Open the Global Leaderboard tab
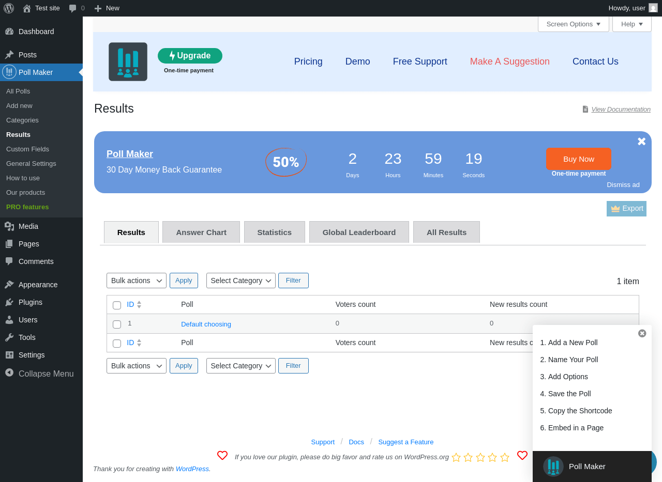The image size is (662, 482). [x=359, y=232]
